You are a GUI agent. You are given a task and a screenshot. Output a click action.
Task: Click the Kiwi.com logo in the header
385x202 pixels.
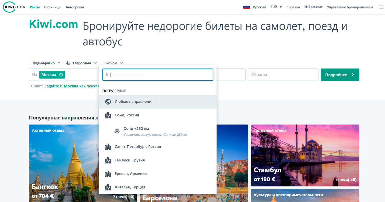(14, 7)
